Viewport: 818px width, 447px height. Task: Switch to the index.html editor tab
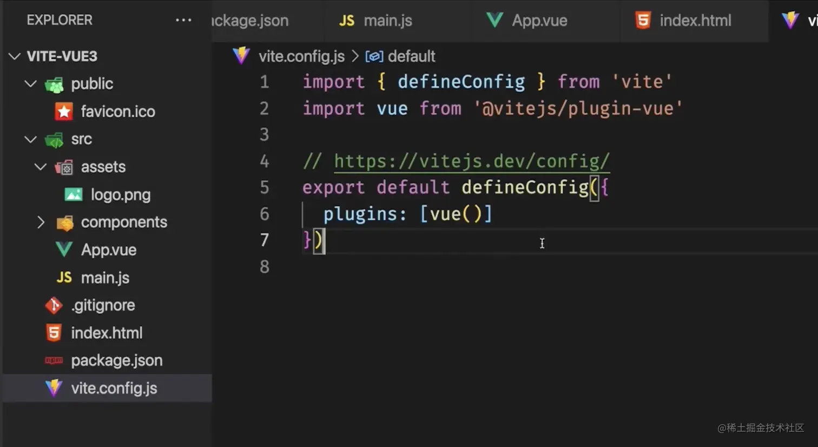(695, 21)
